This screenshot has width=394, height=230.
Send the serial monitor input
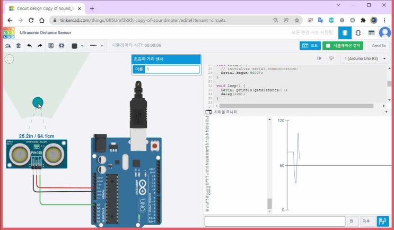point(352,221)
